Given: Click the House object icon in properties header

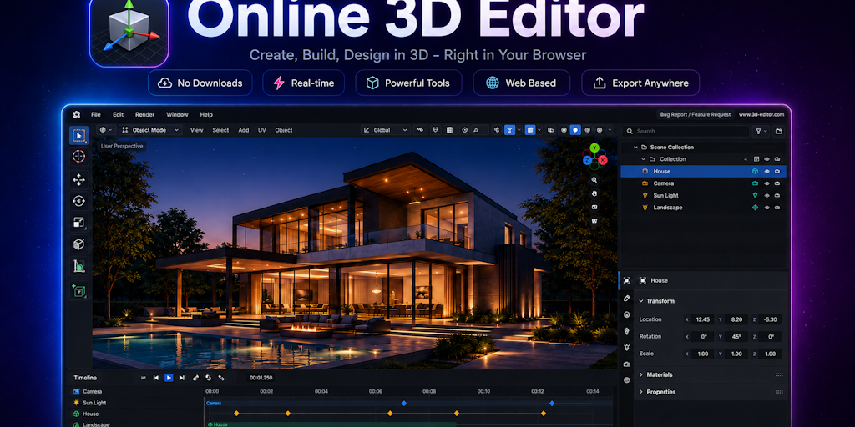Looking at the screenshot, I should 643,280.
